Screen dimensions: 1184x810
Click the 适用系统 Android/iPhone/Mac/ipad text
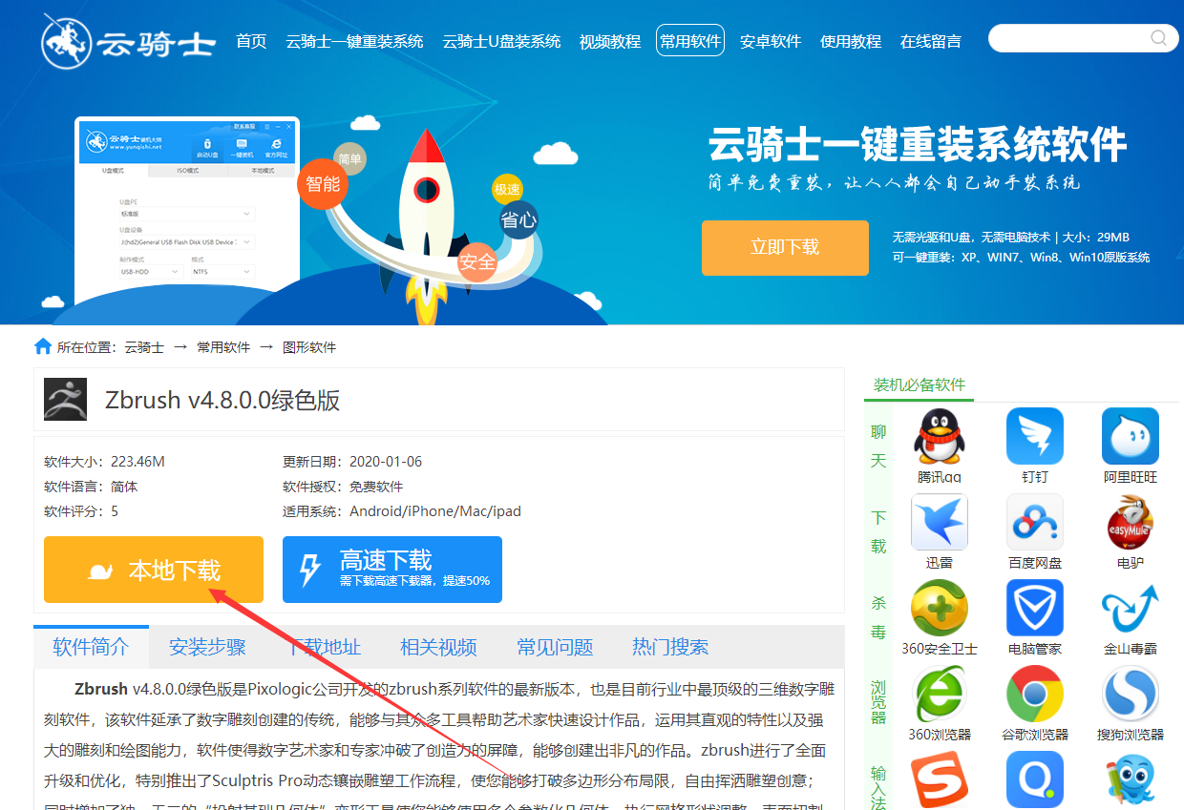(x=402, y=511)
